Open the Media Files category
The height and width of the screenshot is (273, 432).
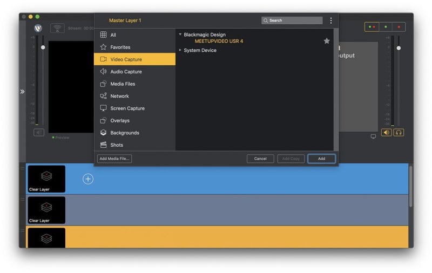click(x=123, y=84)
